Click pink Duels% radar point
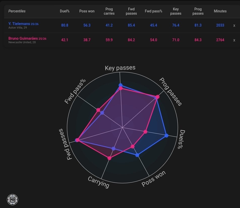 point(145,132)
